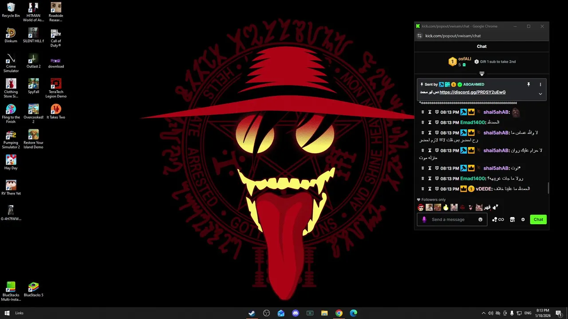
Task: Select SpyFall desktop icon
Action: (x=33, y=86)
